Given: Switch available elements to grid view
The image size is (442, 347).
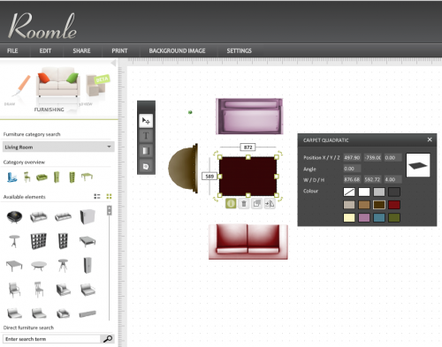Looking at the screenshot, I should pos(109,196).
